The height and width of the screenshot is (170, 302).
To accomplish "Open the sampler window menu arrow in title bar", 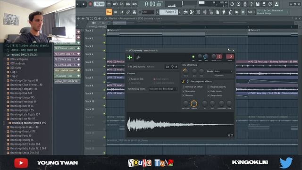I will (127, 51).
